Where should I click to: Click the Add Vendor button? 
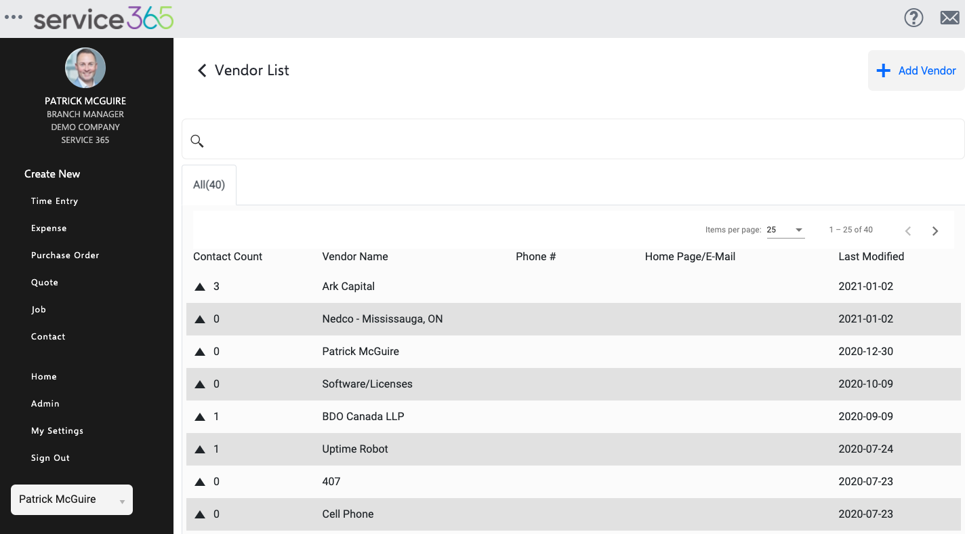click(916, 70)
